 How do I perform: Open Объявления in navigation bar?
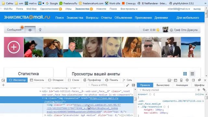point(123,18)
